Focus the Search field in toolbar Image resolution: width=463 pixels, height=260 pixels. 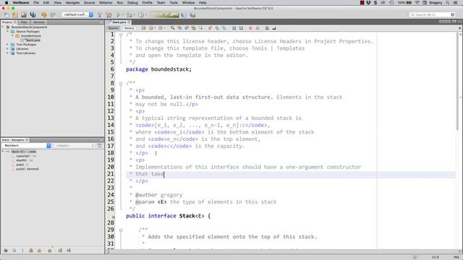[x=433, y=14]
